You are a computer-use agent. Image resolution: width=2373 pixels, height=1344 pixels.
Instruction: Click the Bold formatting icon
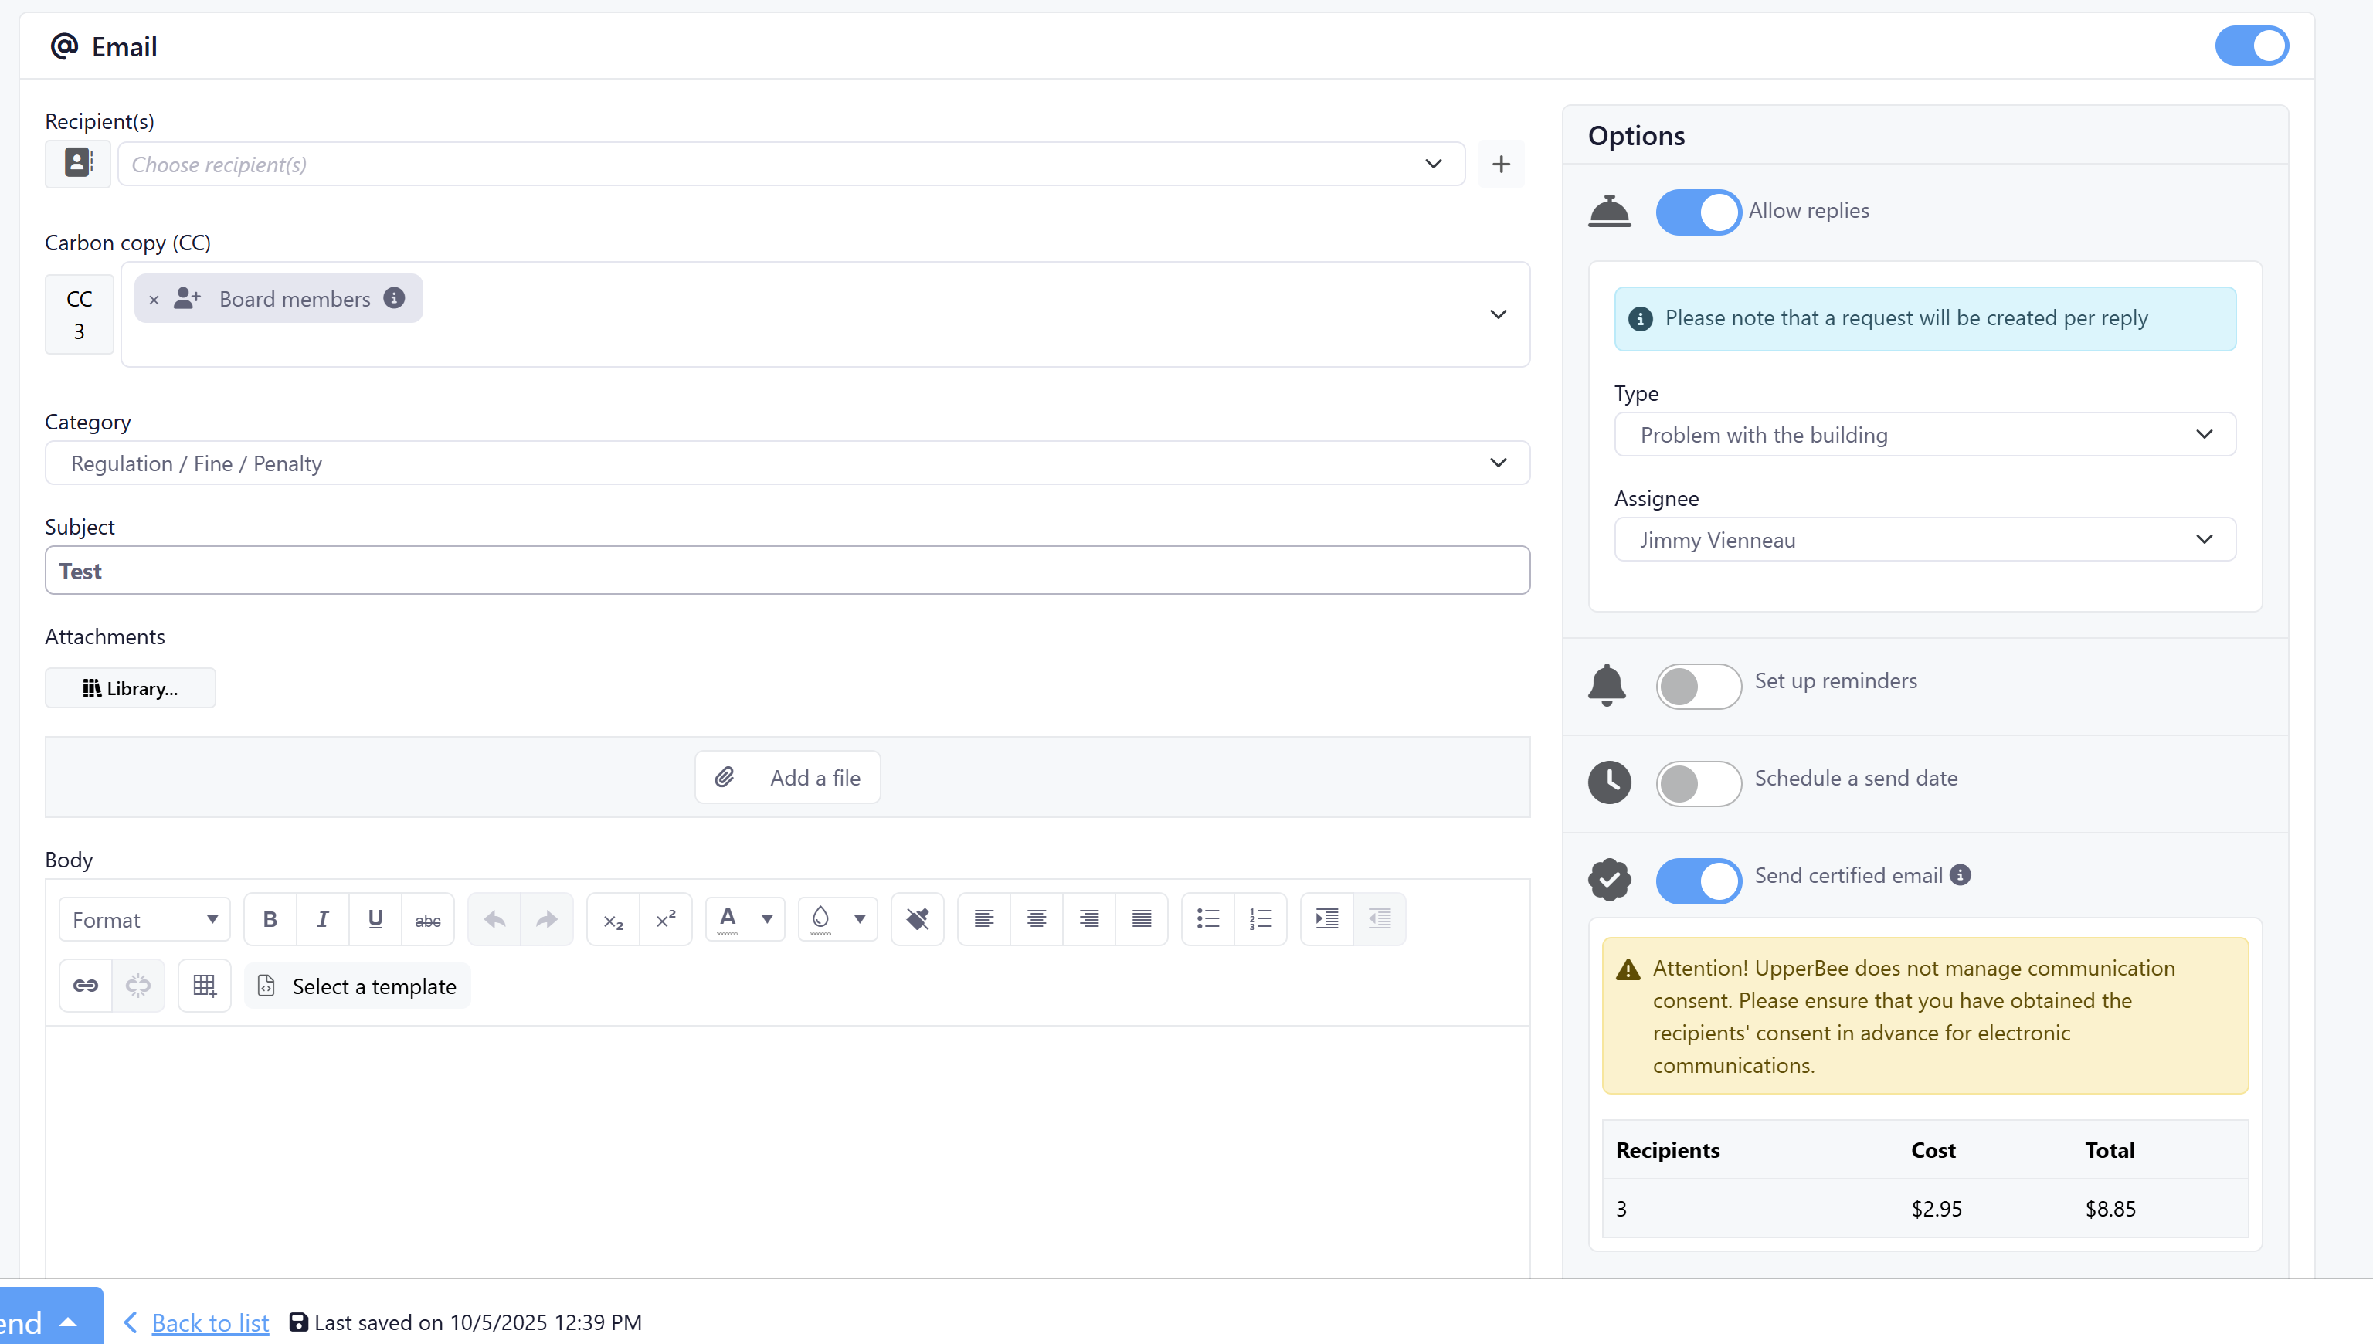pyautogui.click(x=270, y=919)
